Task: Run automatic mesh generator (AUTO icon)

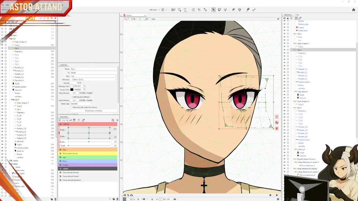Action: (x=185, y=10)
